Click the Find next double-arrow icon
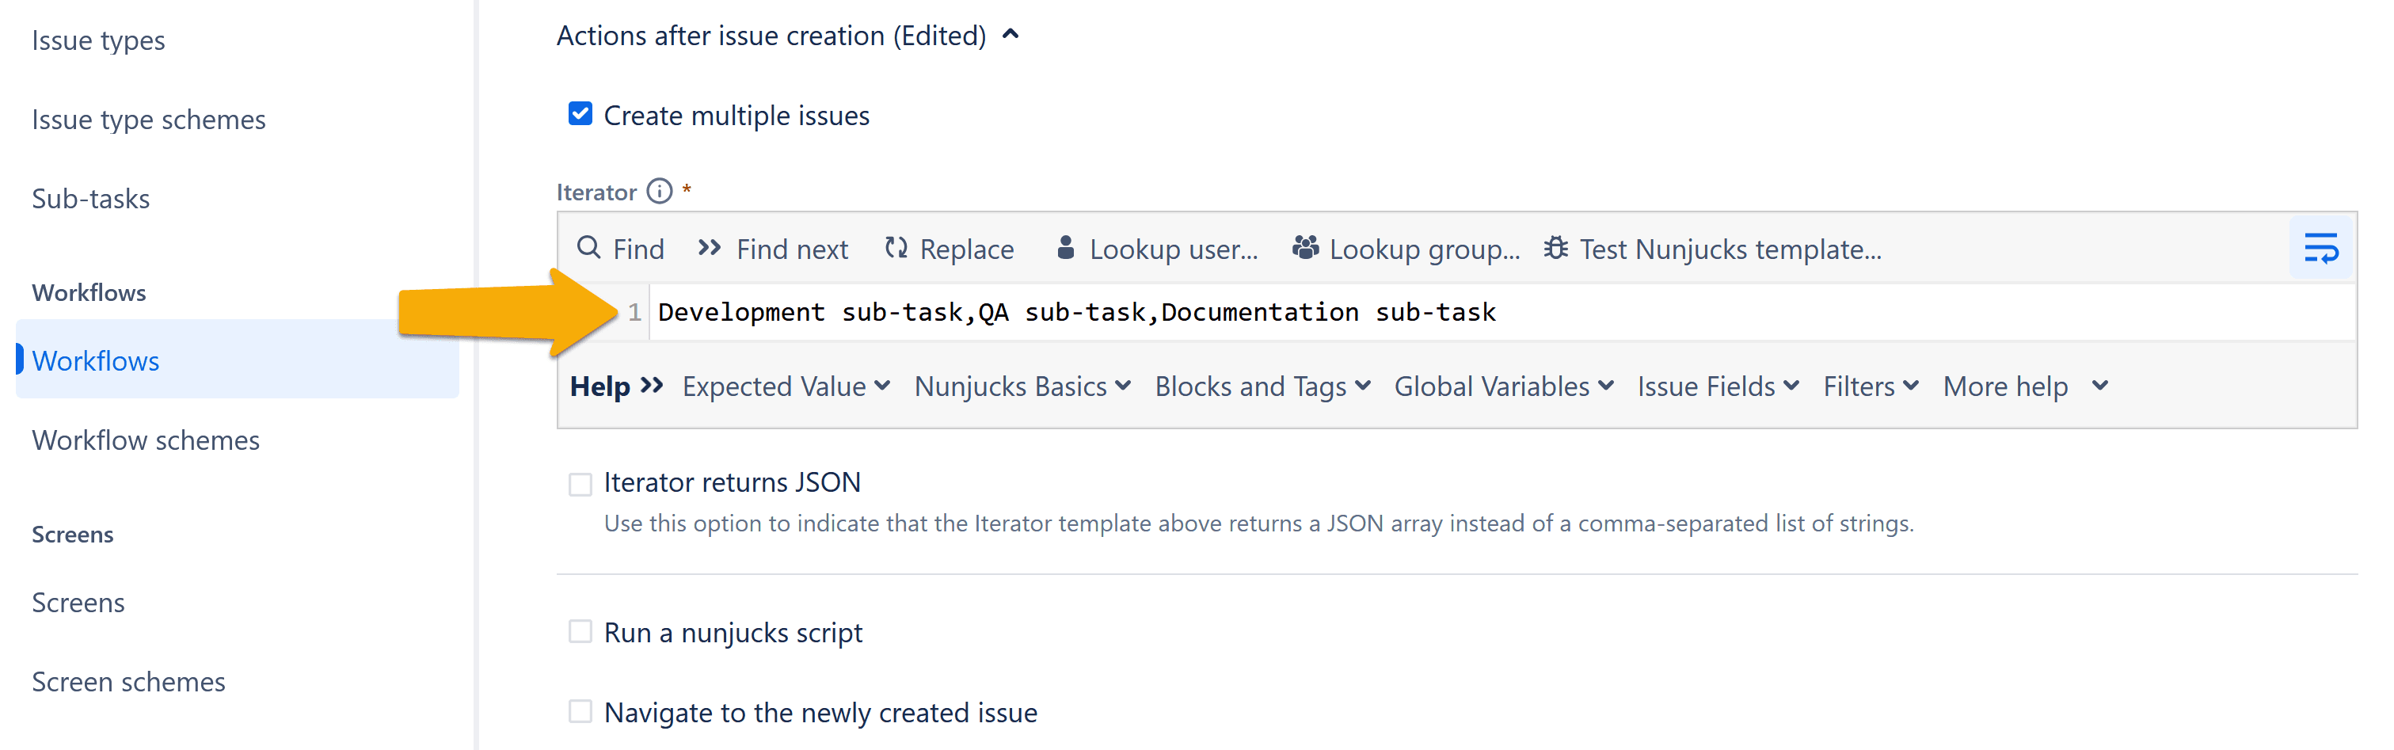Image resolution: width=2394 pixels, height=750 pixels. 710,247
